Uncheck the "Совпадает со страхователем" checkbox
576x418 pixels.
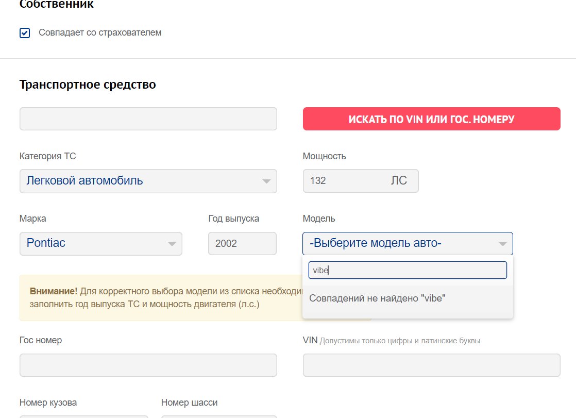pyautogui.click(x=25, y=33)
